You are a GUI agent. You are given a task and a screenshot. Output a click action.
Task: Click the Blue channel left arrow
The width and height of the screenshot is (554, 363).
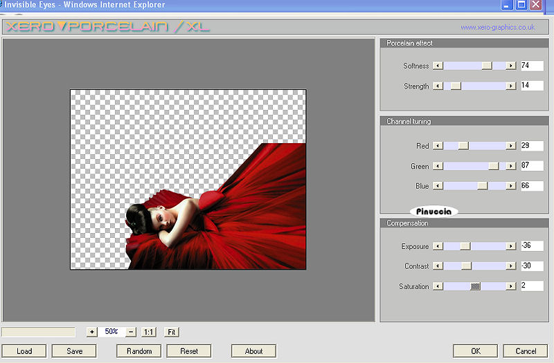pyautogui.click(x=438, y=186)
